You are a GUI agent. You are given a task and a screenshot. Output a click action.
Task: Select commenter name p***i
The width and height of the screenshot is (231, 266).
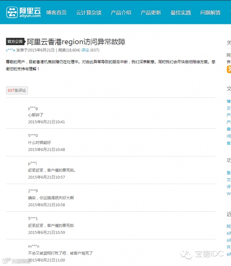[x=32, y=163]
